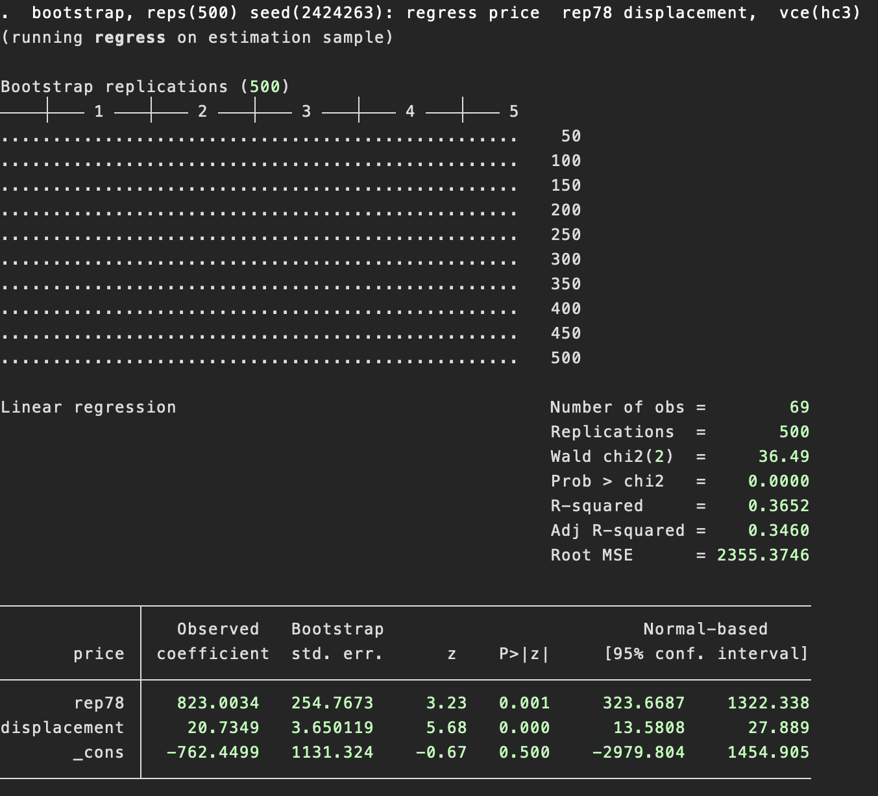Click the Prob > chi2 value 0.0000
878x796 pixels.
[x=779, y=481]
